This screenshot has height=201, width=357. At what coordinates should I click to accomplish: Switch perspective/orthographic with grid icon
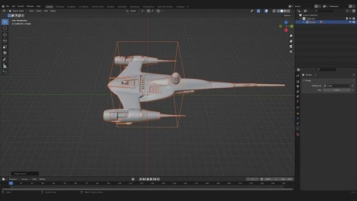pos(291,52)
